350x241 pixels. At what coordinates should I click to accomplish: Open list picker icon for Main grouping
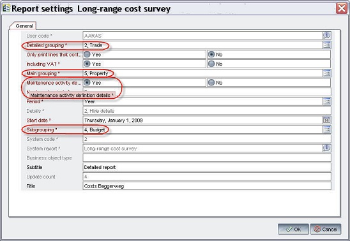coord(327,73)
